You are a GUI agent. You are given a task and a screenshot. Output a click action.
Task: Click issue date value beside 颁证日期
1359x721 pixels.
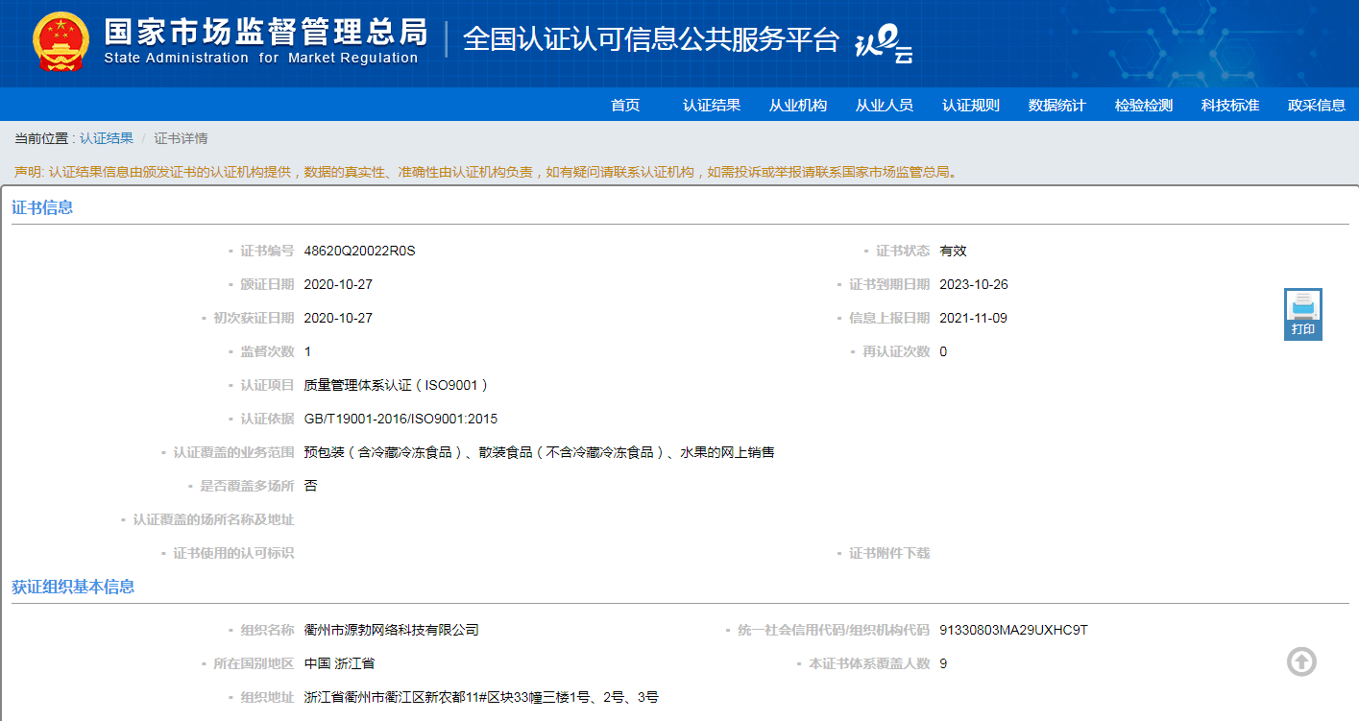click(338, 284)
